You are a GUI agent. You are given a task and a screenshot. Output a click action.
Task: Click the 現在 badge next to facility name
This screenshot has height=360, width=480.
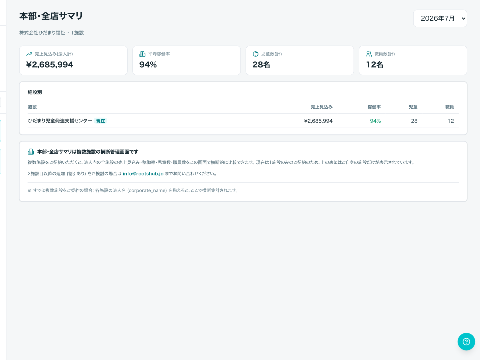(100, 121)
